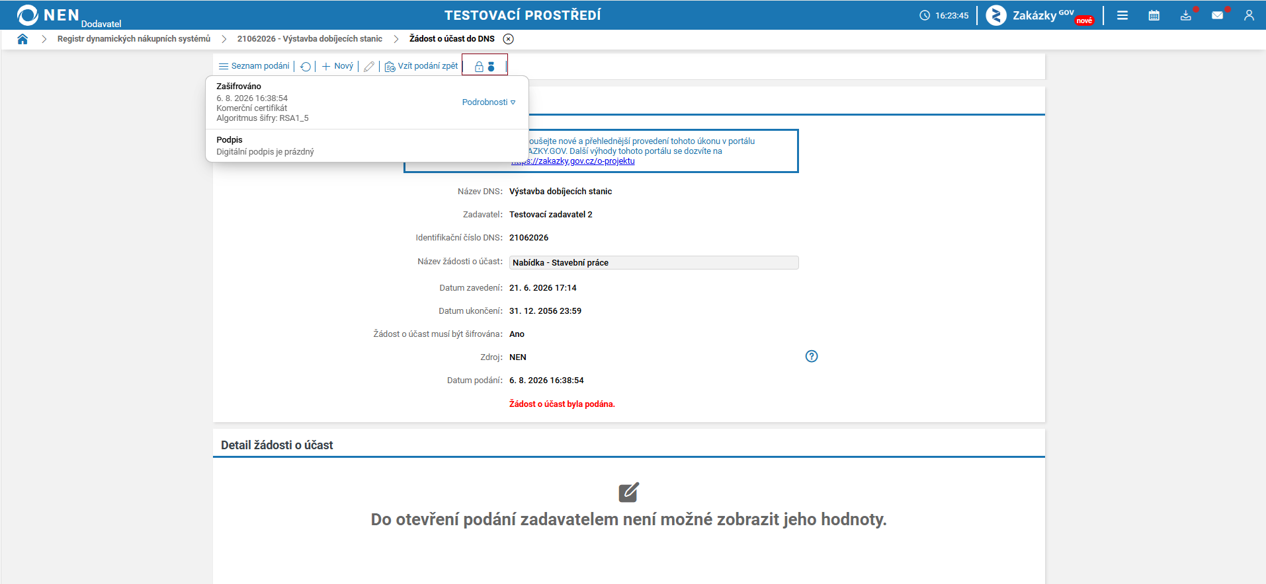The image size is (1266, 584).
Task: Click the 'nové' badge next to Zakázky
Action: click(1085, 20)
